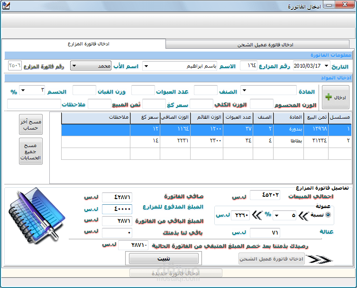Close the ادخال الفاتورة window
Image resolution: width=357 pixels, height=288 pixels.
point(345,5)
